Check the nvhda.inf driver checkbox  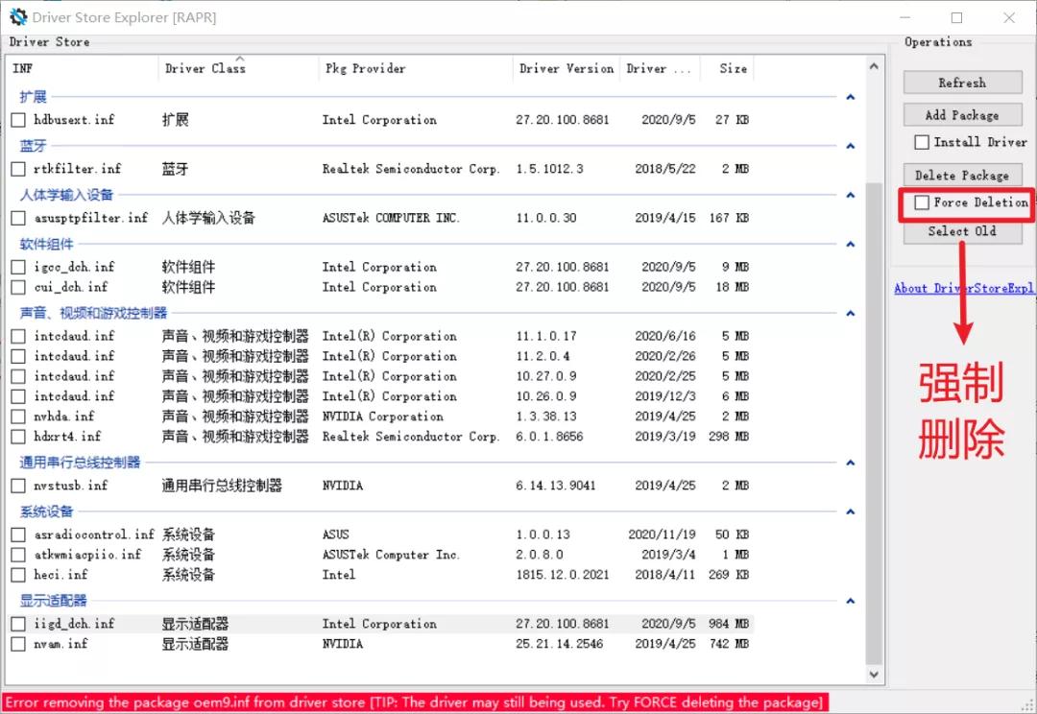[16, 416]
